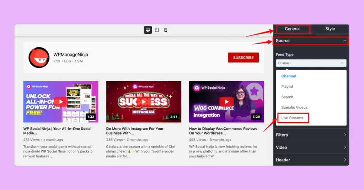
Task: Select Playlist from the feed type list
Action: 287,86
